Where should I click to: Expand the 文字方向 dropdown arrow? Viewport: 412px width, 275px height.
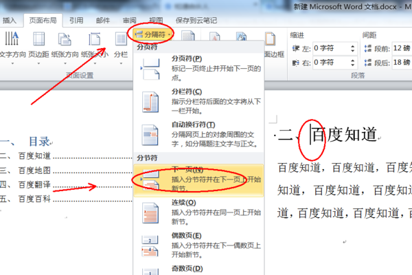(12, 63)
